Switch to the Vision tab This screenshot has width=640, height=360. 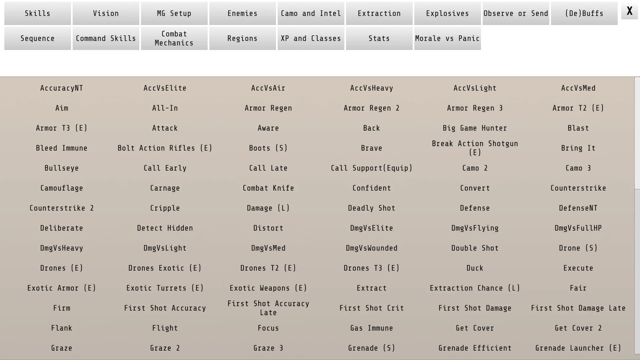click(x=106, y=13)
